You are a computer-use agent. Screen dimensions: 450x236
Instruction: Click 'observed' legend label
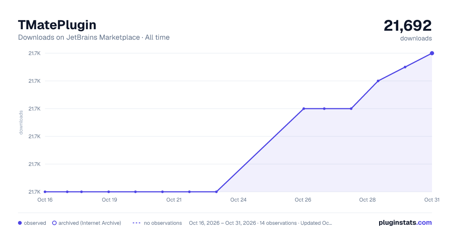point(35,223)
